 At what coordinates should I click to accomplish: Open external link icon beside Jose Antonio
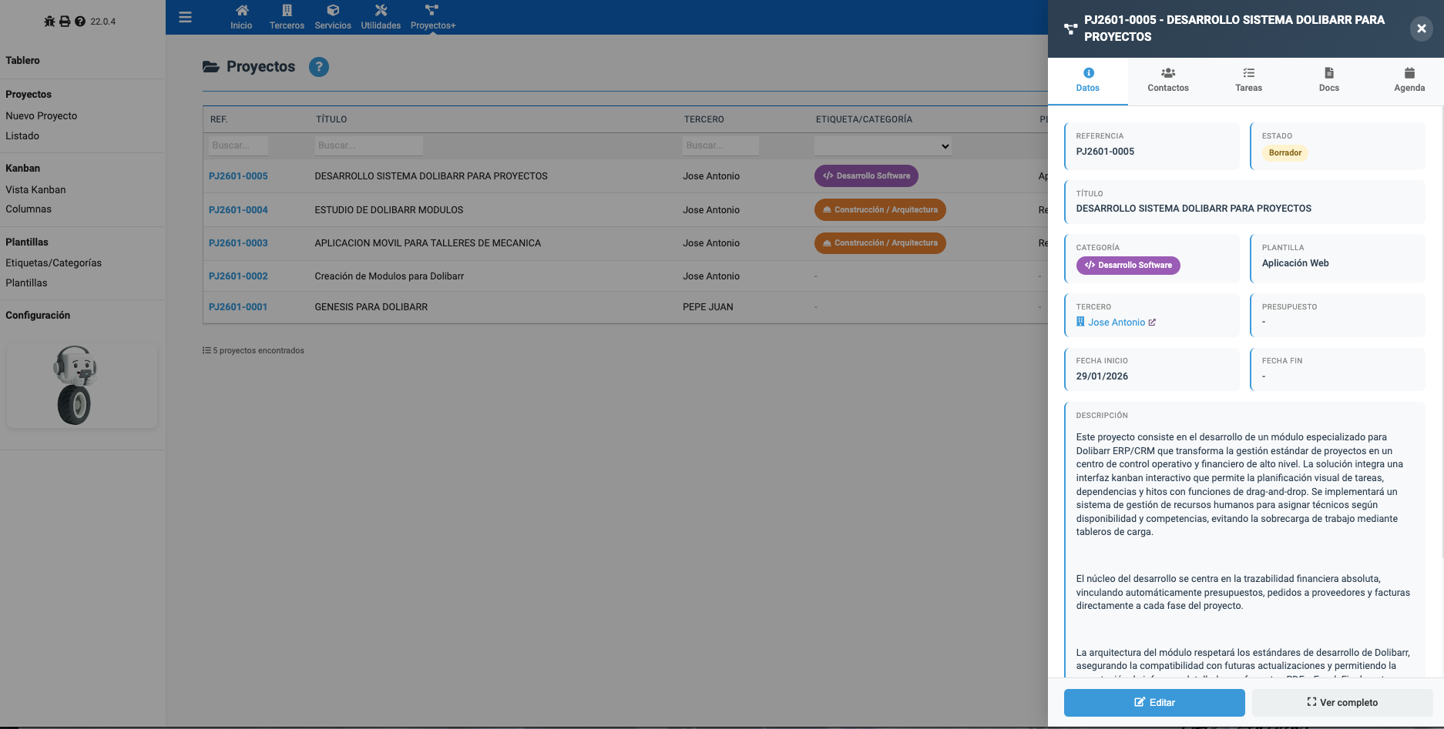[x=1152, y=323]
